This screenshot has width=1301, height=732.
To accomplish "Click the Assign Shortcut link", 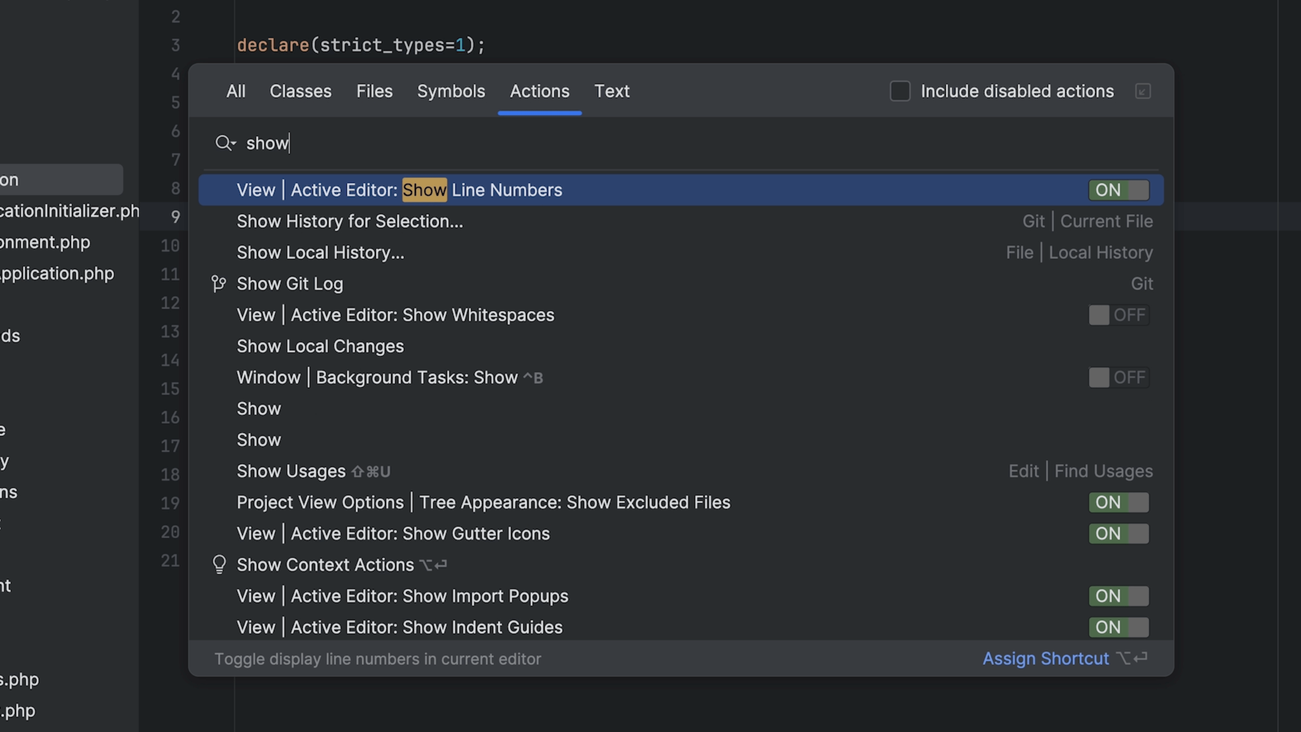I will (1046, 658).
